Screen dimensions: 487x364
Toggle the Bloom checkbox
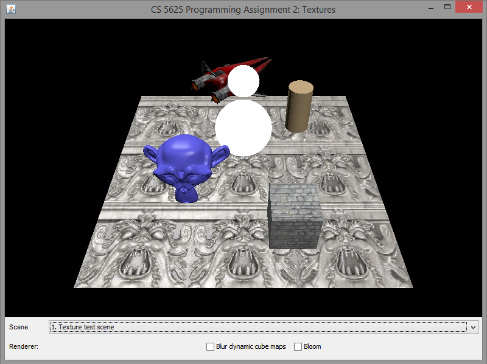click(298, 346)
